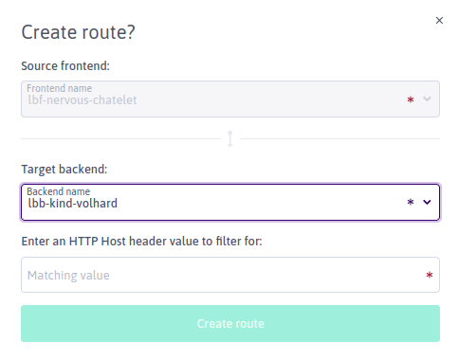Open the disabled Frontend name dropdown
Screen dimensions: 458x360
(x=230, y=99)
